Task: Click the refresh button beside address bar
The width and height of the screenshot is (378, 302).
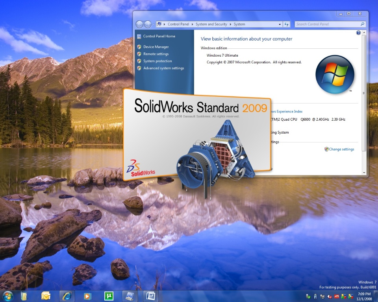Action: [x=286, y=24]
